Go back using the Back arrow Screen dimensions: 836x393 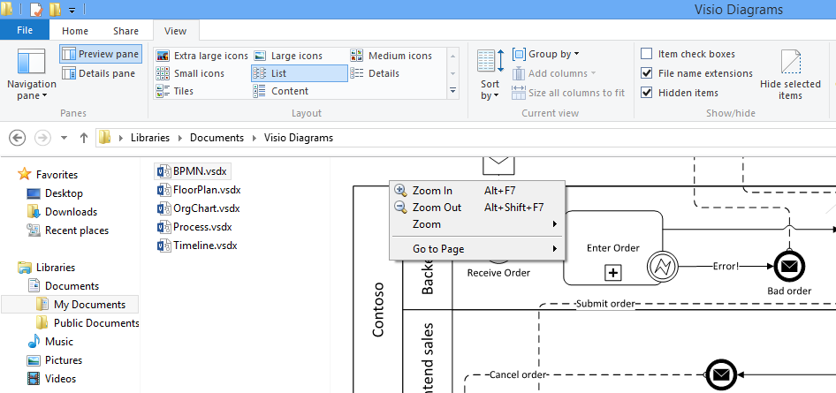pos(17,138)
